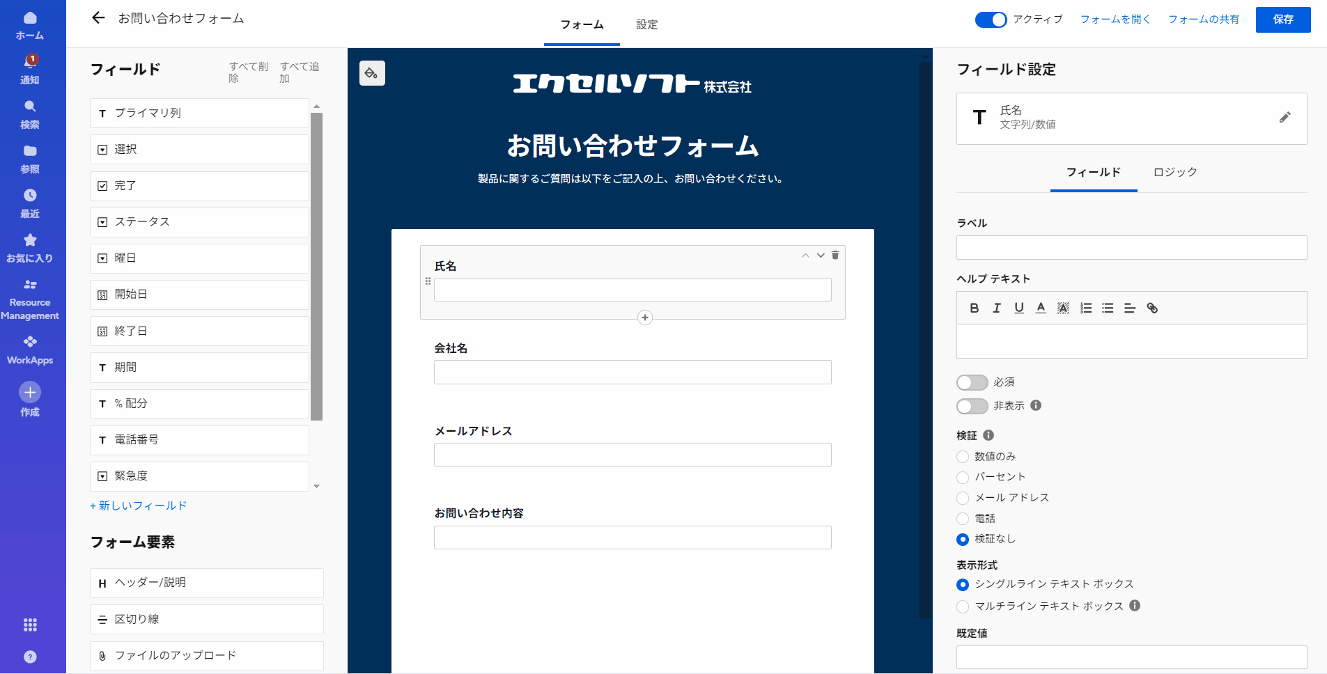Choose マルチライン テキスト ボックス option
Image resolution: width=1327 pixels, height=674 pixels.
coord(963,606)
